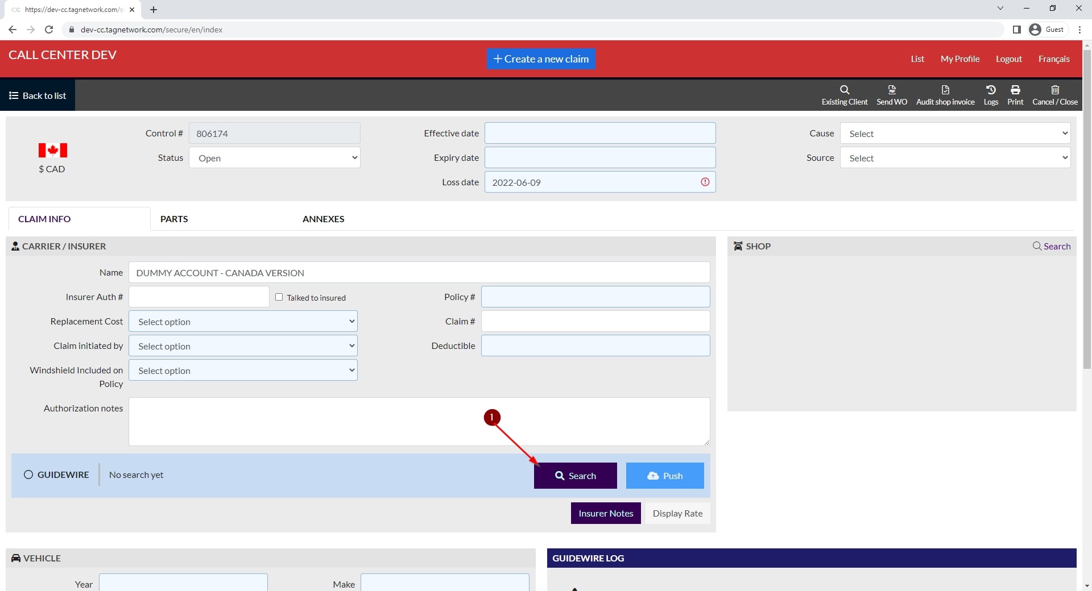Open the Existing Client search icon
1092x591 pixels.
click(845, 90)
